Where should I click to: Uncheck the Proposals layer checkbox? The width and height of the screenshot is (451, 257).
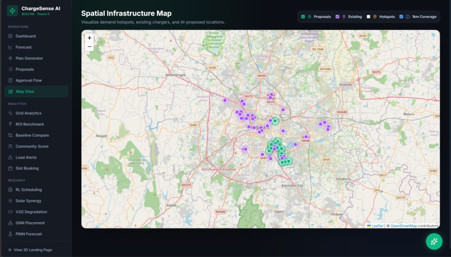click(303, 17)
